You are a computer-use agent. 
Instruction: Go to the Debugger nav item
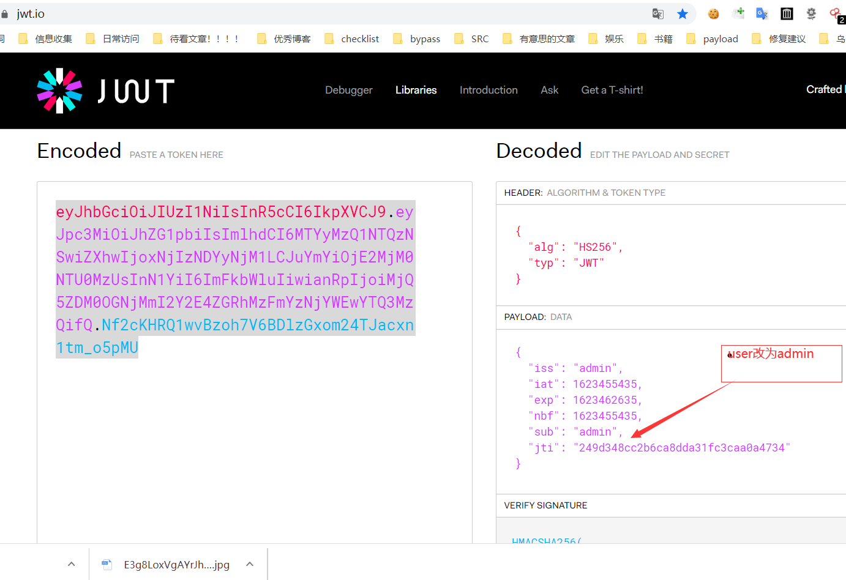349,90
